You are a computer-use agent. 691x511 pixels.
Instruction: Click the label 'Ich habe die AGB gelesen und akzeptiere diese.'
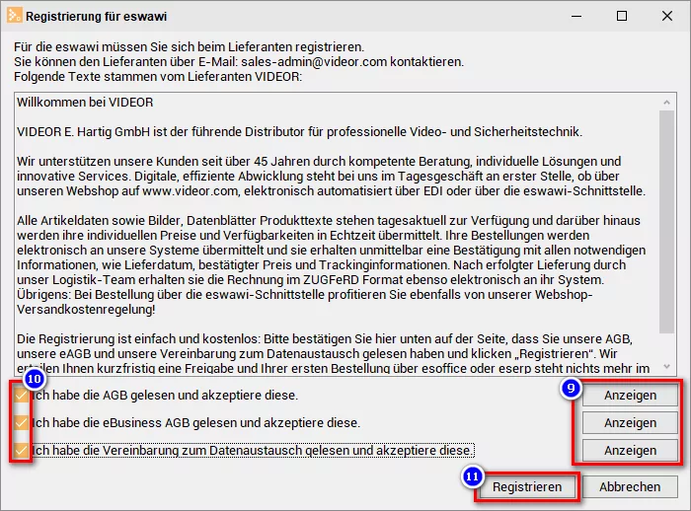166,396
